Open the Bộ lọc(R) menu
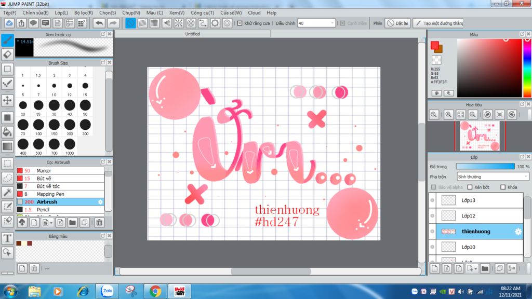 pos(84,12)
